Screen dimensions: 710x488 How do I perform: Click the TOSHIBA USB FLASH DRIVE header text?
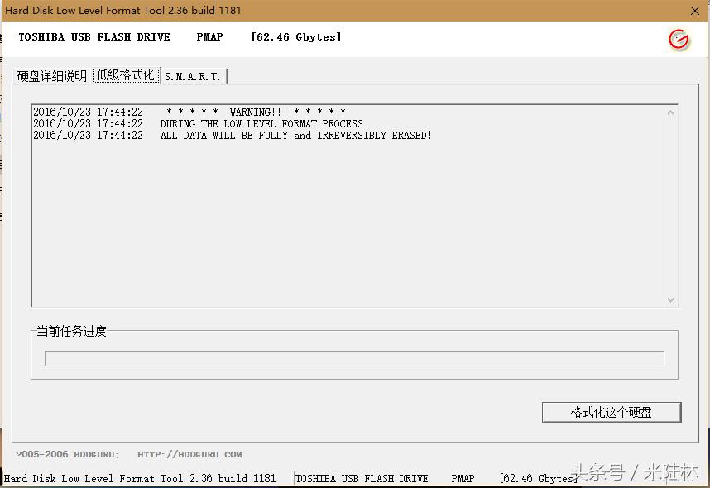pos(94,37)
